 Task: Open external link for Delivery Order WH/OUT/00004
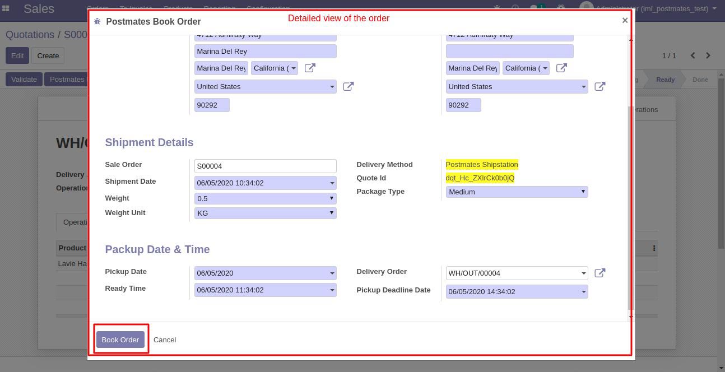tap(600, 273)
